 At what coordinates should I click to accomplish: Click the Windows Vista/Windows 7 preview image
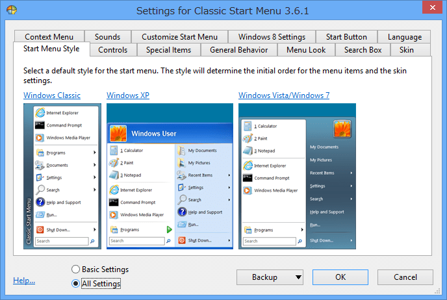(x=296, y=175)
